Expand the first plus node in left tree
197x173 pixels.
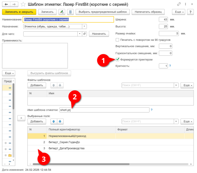6,143
